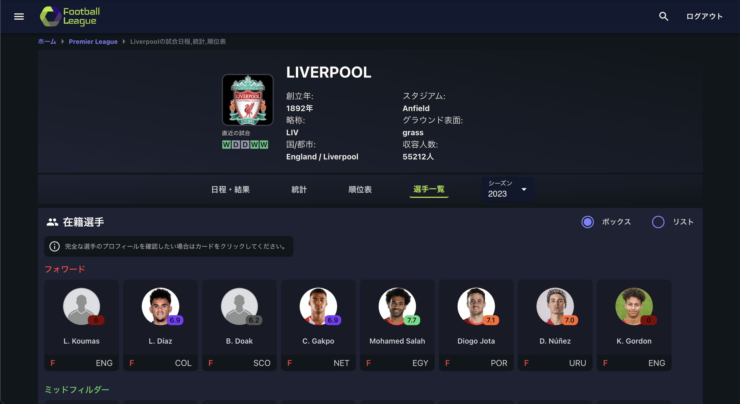Click the info circle icon near player tip

55,246
